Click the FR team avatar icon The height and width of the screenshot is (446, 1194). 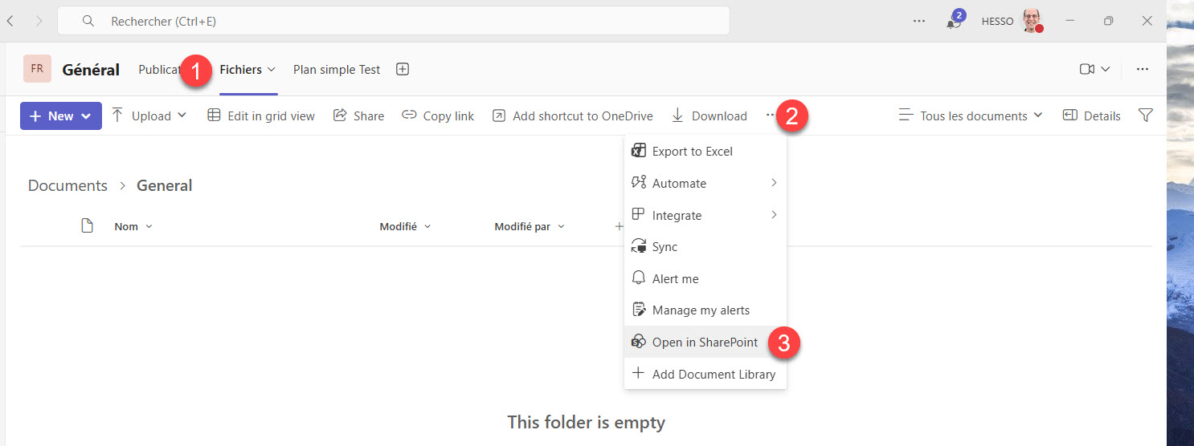(37, 69)
